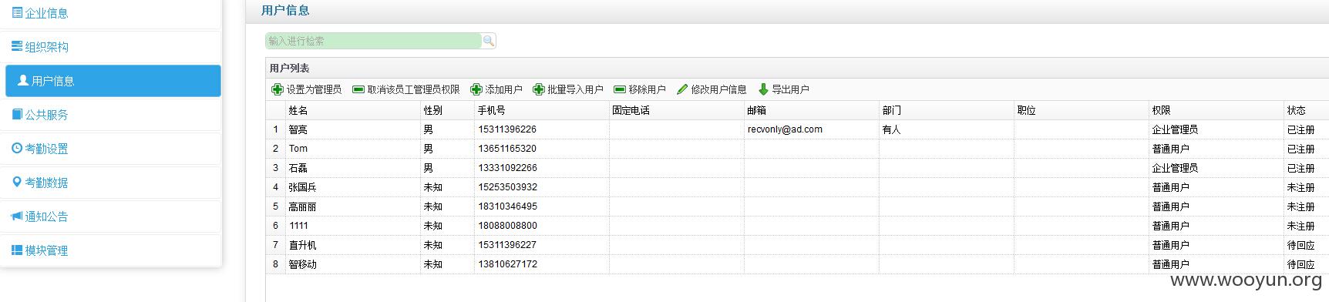Click the pencil icon for 修改用户信息
This screenshot has width=1329, height=302.
point(682,89)
